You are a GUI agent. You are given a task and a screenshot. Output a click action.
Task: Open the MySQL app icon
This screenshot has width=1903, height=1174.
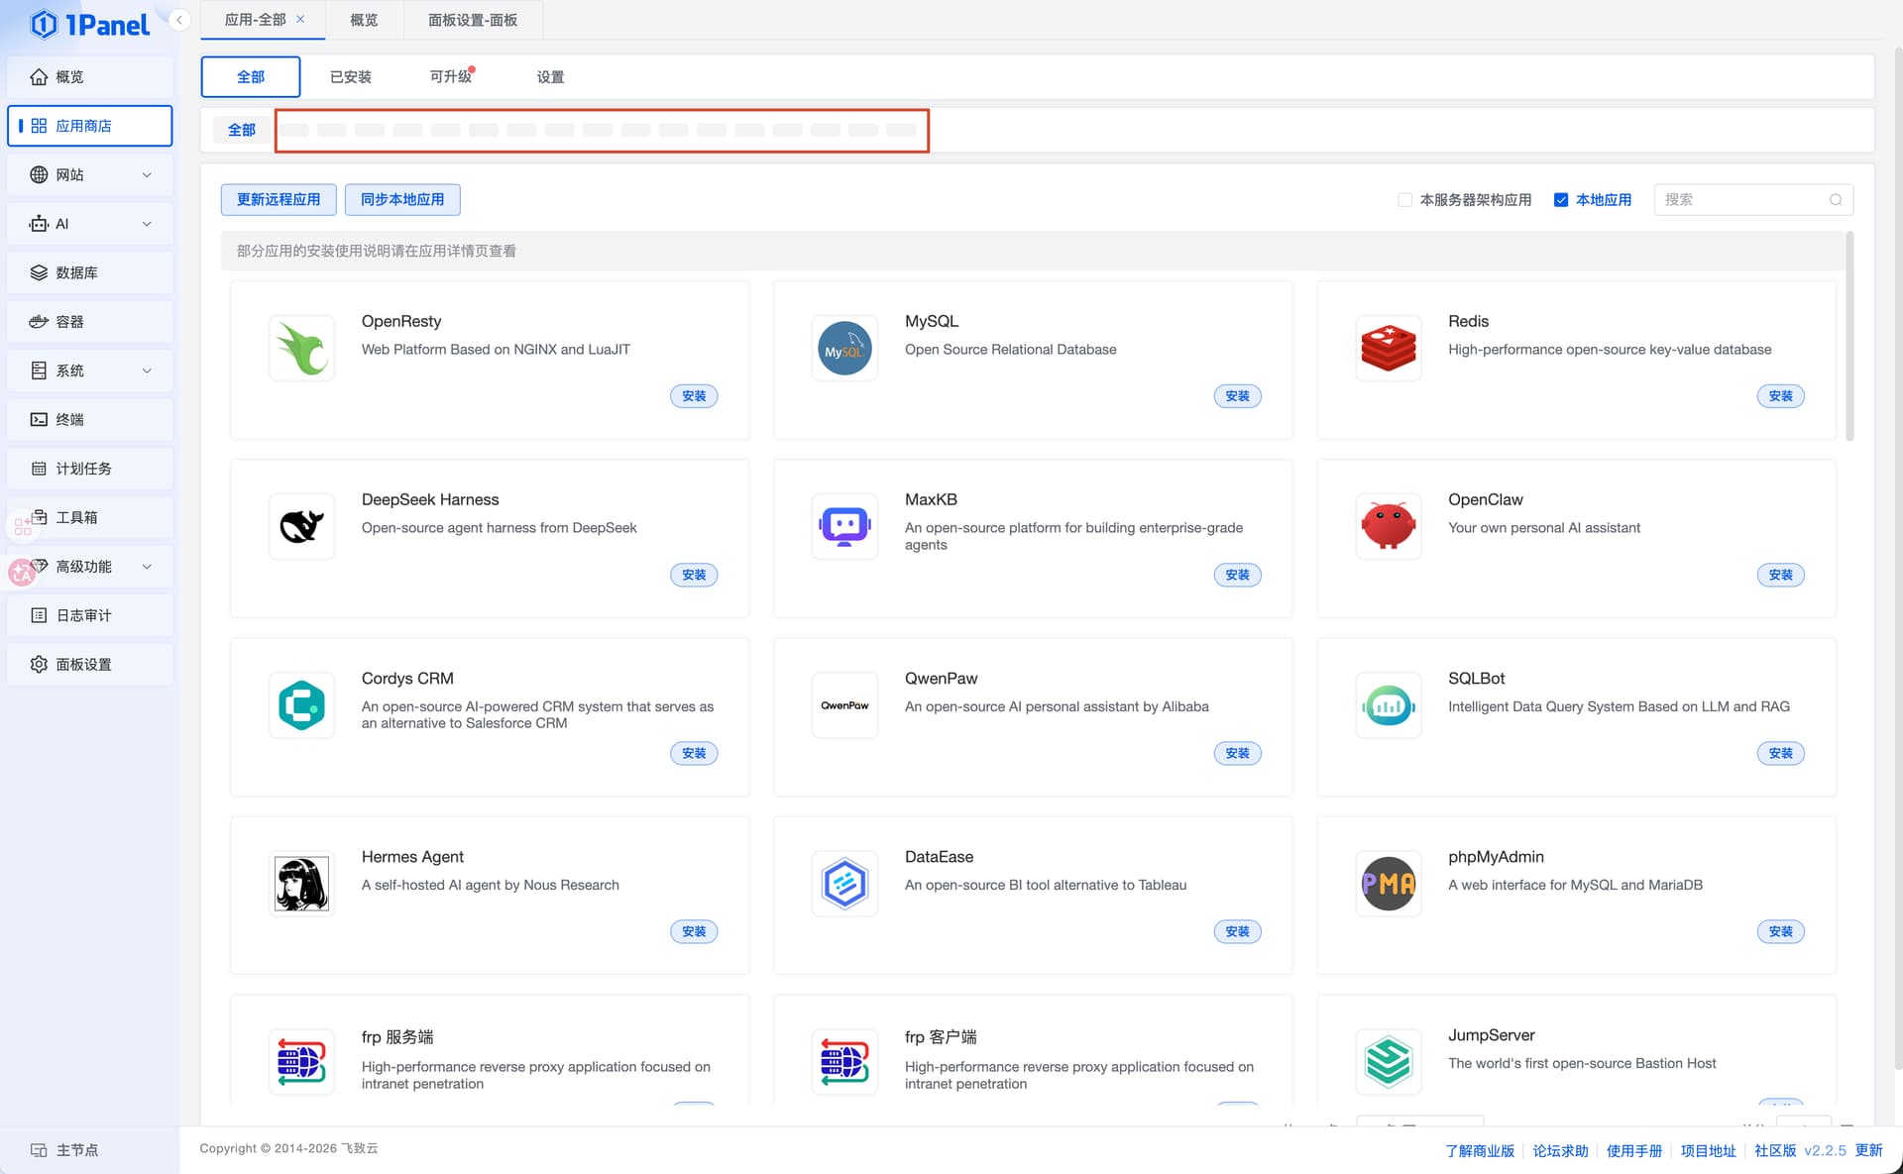(844, 349)
